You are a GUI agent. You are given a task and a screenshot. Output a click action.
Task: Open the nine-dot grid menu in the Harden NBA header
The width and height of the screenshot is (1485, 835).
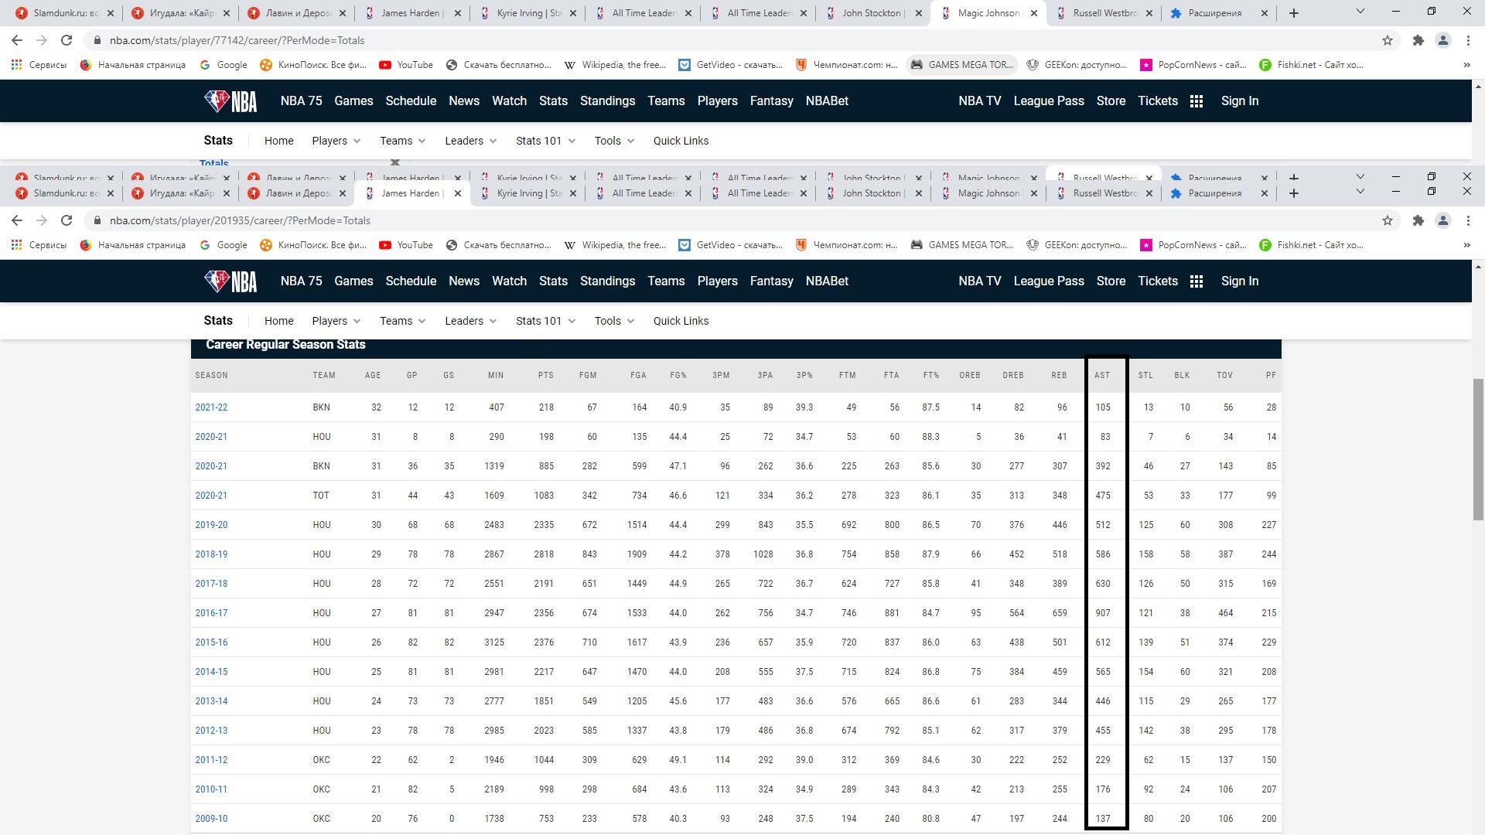point(1197,281)
